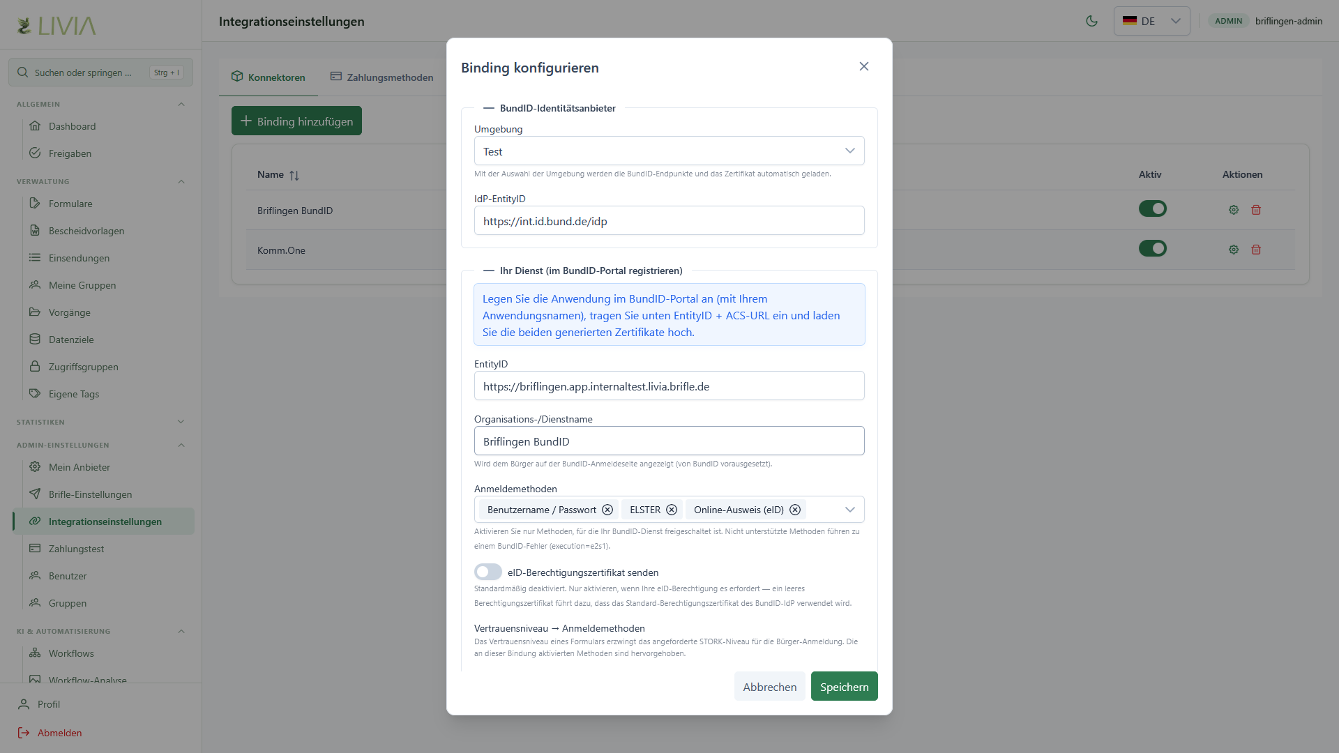
Task: Open settings gear for Komm.One
Action: pyautogui.click(x=1234, y=250)
